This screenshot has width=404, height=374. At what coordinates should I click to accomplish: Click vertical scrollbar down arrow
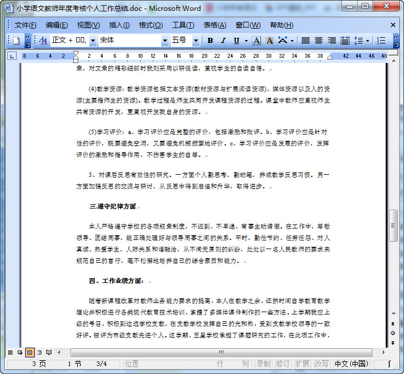pyautogui.click(x=394, y=314)
